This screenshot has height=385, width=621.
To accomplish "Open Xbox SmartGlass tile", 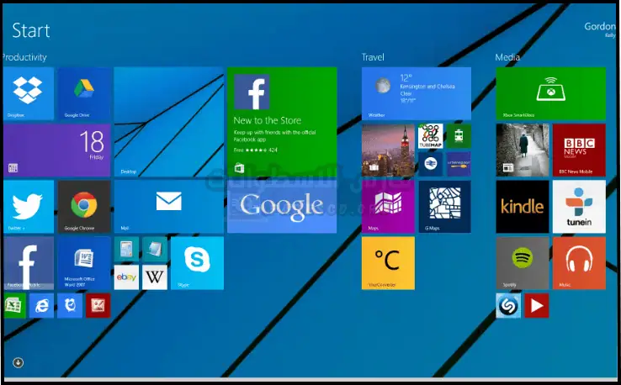I will [x=550, y=93].
